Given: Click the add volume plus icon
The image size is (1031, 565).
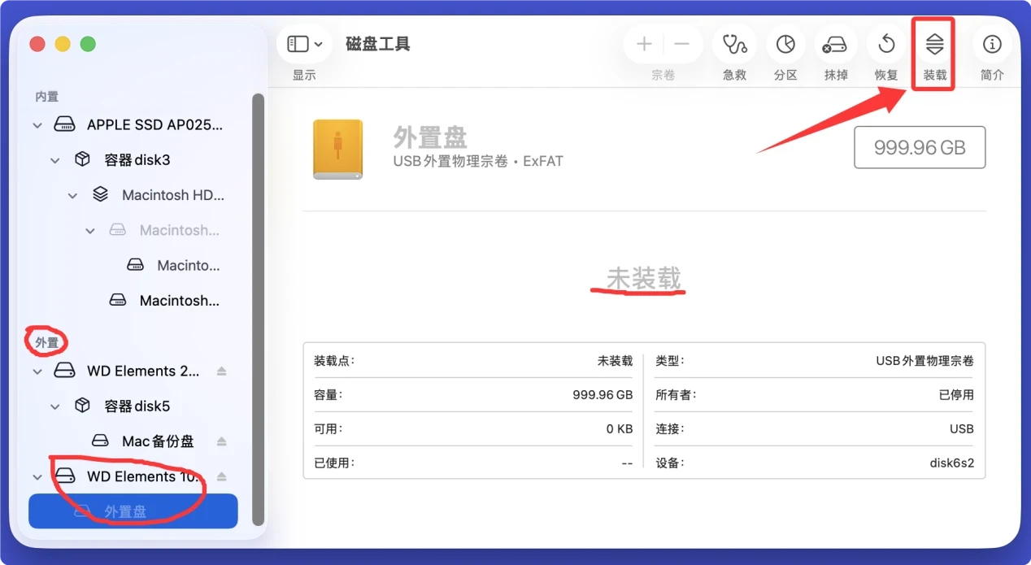Looking at the screenshot, I should pos(644,44).
